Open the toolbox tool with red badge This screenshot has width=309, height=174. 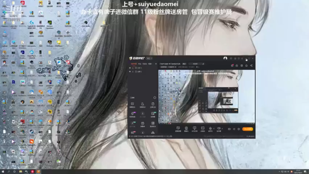tap(133, 133)
